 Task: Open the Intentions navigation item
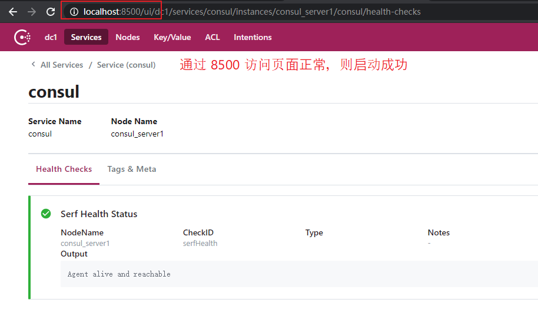pos(253,37)
